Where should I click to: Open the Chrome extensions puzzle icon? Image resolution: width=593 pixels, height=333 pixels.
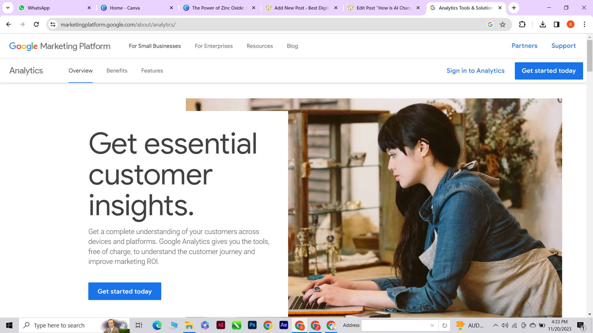[x=522, y=24]
